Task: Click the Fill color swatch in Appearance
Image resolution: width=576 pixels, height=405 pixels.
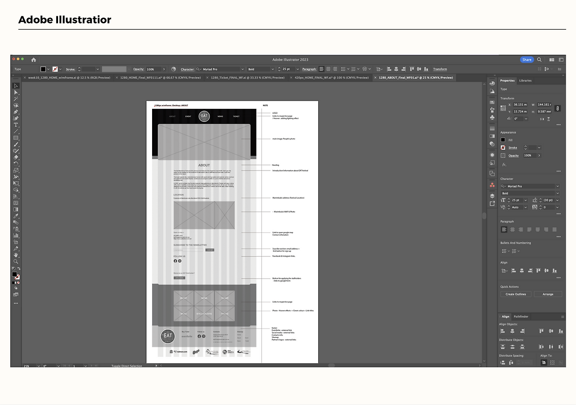Action: point(503,140)
